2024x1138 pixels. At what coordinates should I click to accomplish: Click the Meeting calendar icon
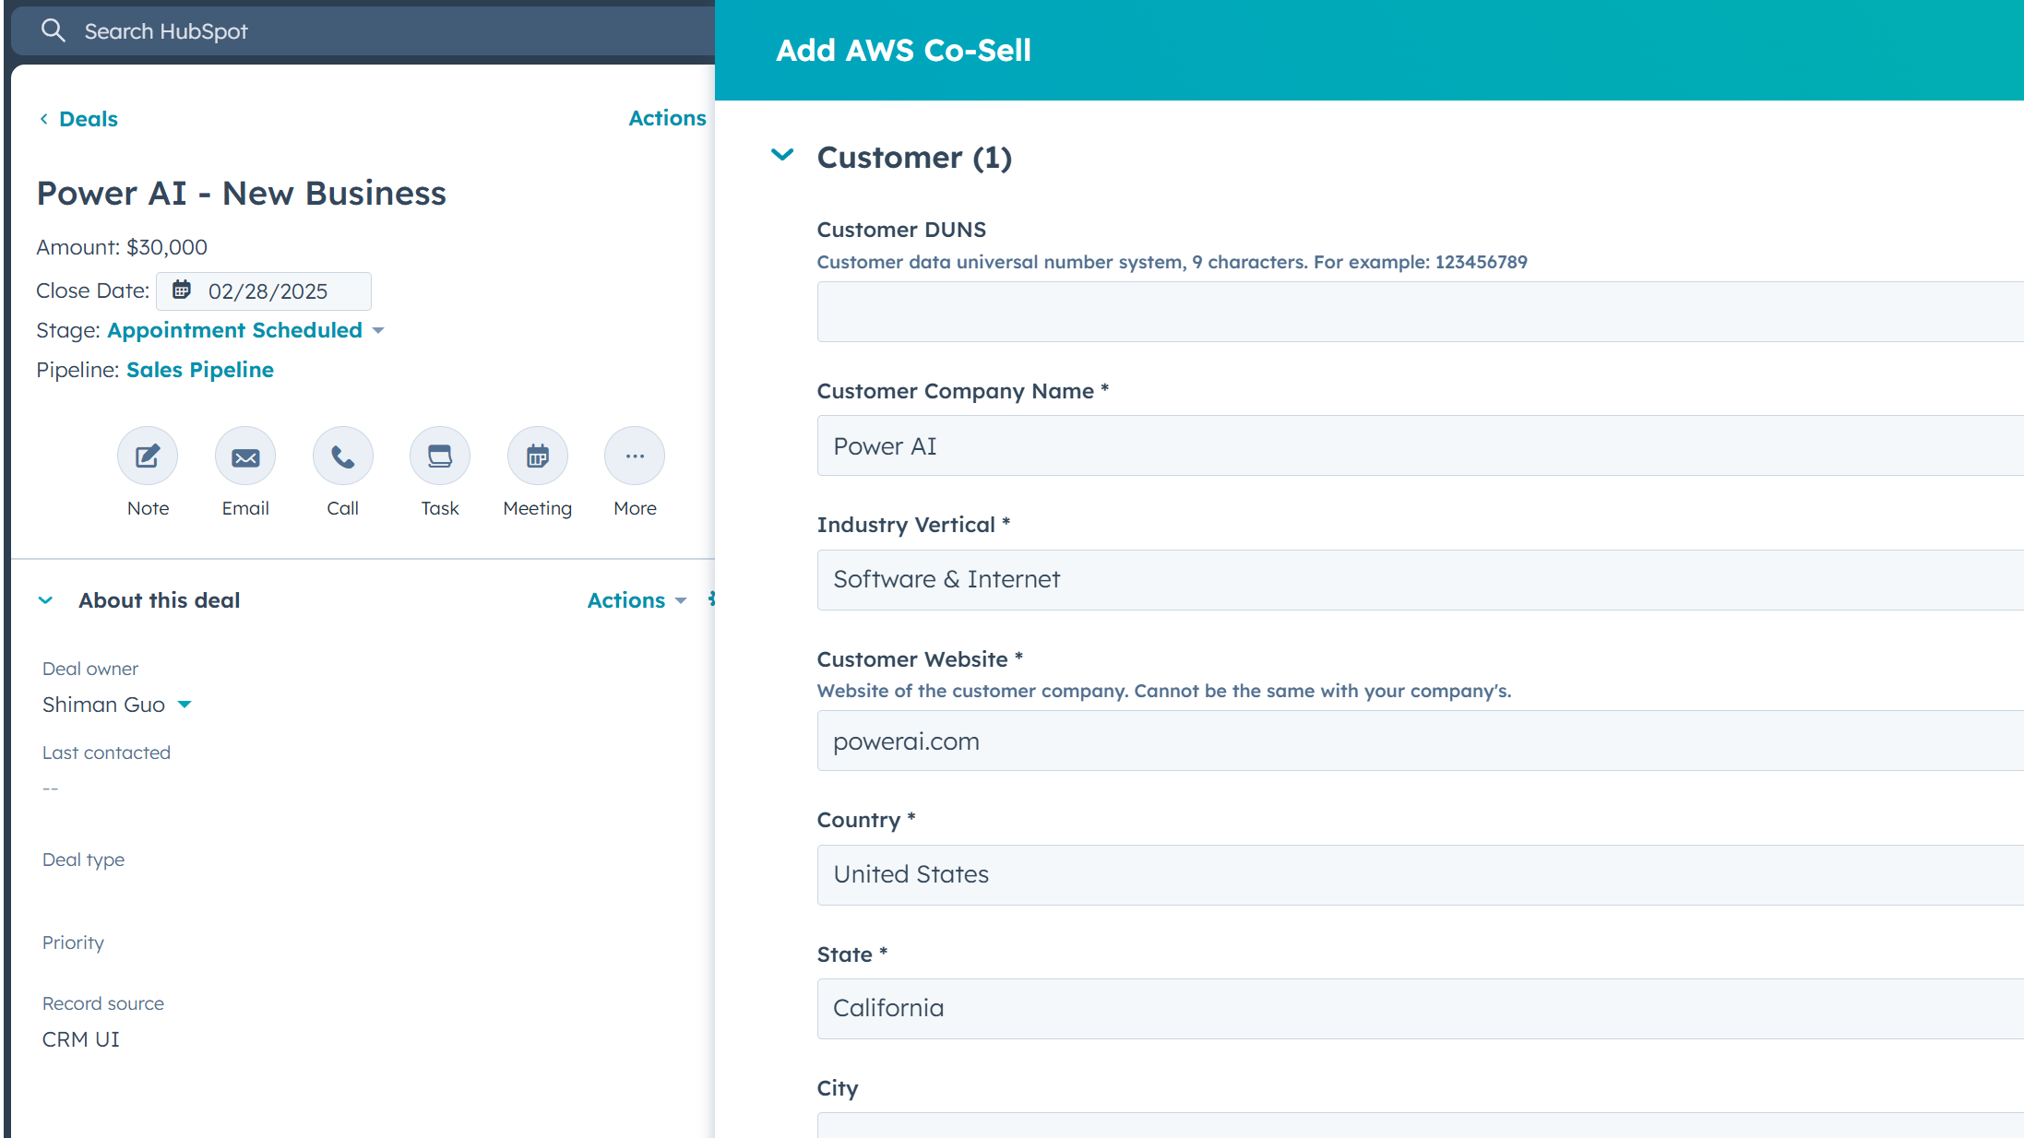click(x=538, y=456)
